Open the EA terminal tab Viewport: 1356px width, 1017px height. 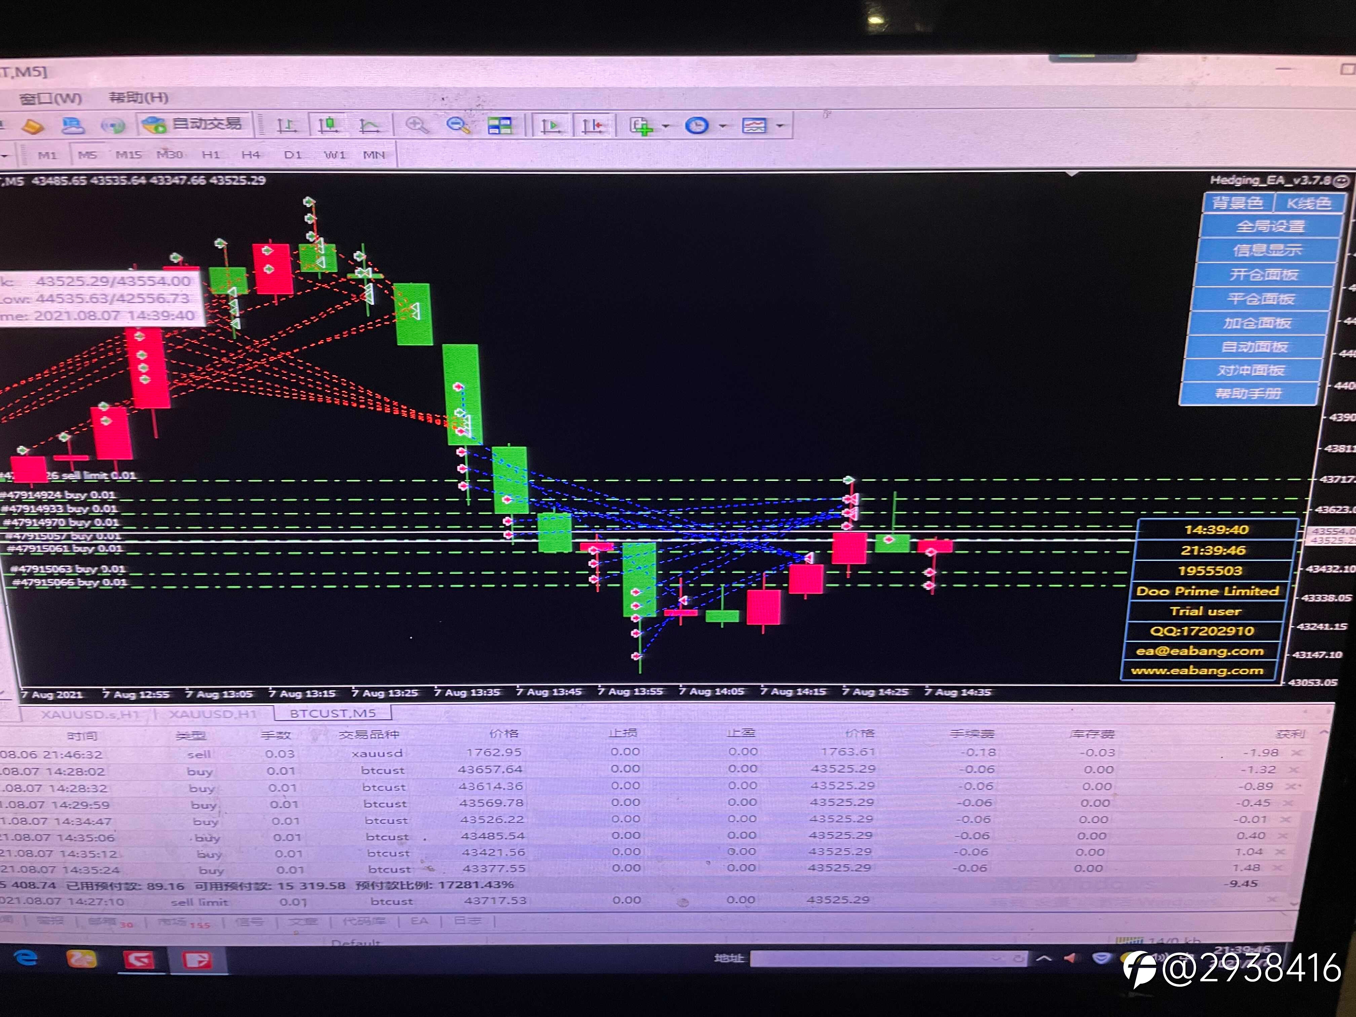pyautogui.click(x=419, y=921)
